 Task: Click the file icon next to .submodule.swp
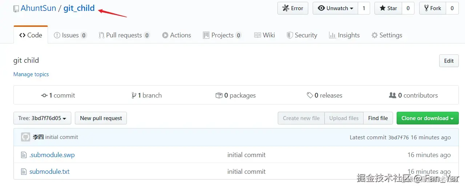click(24, 155)
